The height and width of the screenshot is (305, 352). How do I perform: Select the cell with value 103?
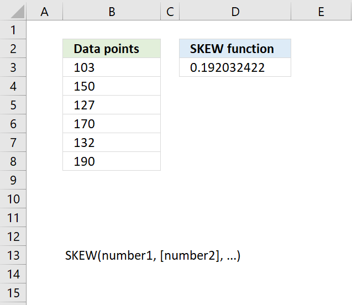coord(112,67)
